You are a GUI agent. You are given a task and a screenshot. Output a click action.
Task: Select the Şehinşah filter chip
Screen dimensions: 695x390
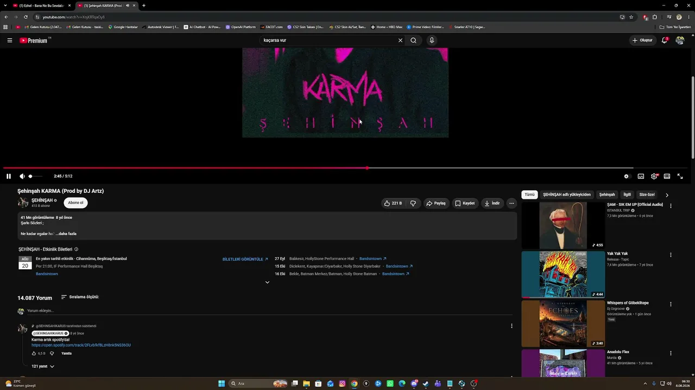pyautogui.click(x=607, y=194)
